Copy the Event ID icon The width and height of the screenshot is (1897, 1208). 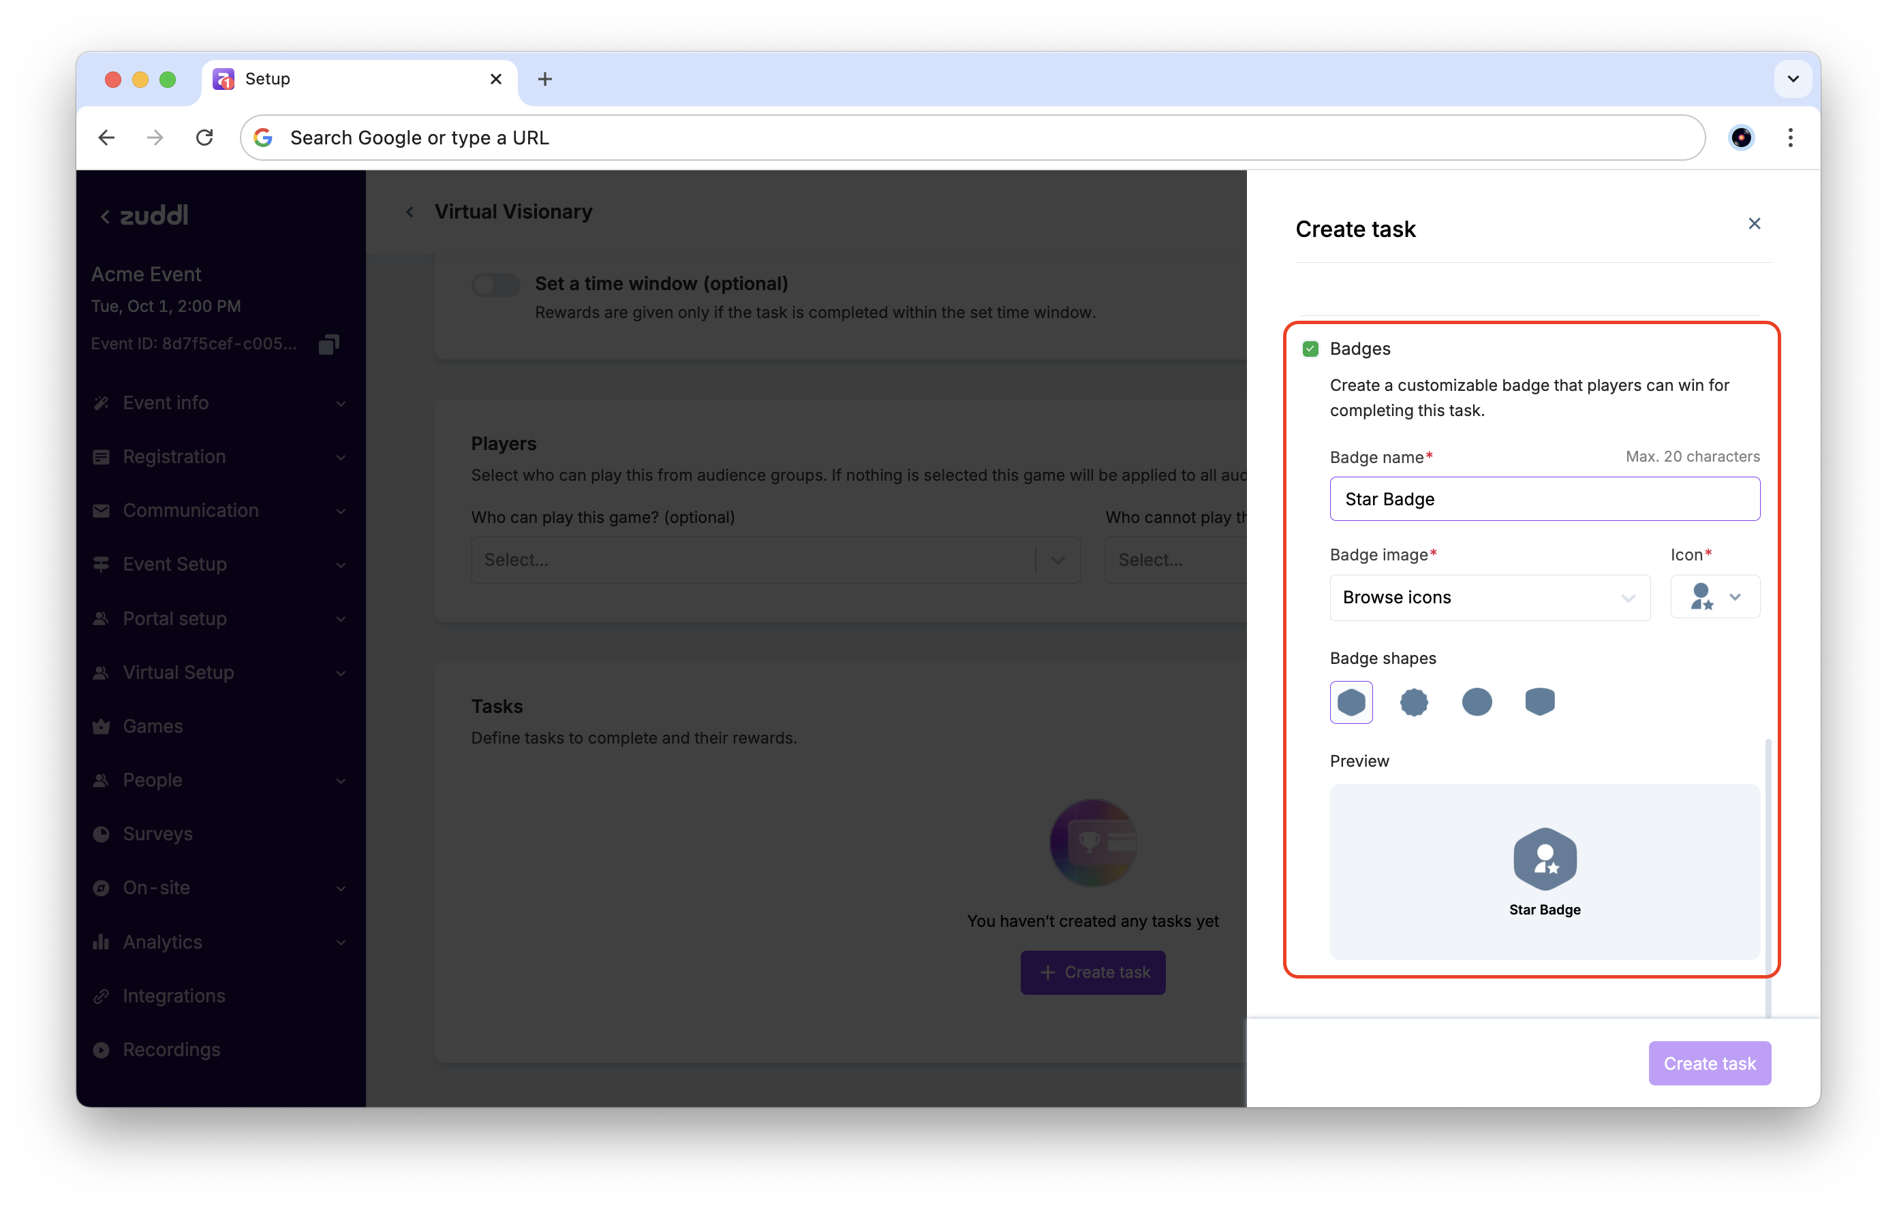pyautogui.click(x=328, y=344)
